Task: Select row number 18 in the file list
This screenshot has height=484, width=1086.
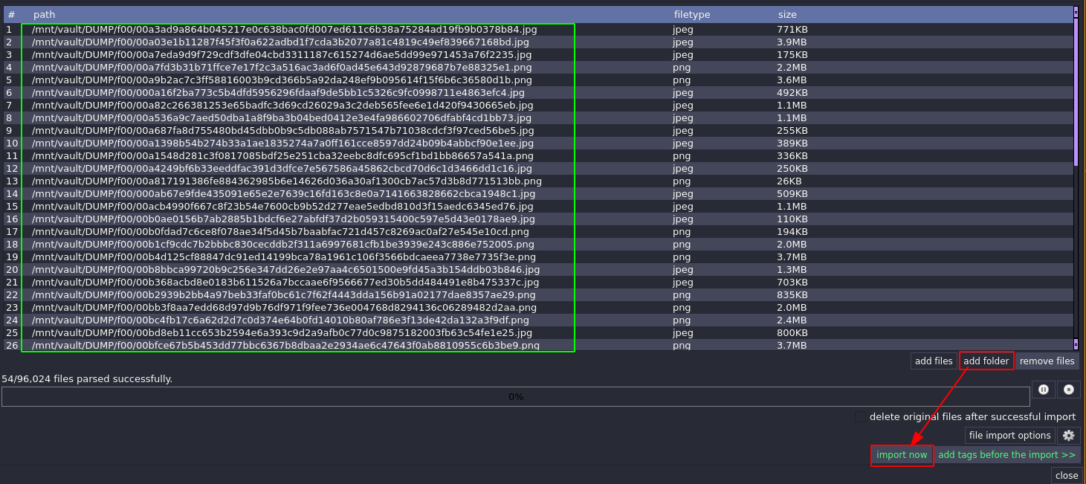Action: click(537, 245)
